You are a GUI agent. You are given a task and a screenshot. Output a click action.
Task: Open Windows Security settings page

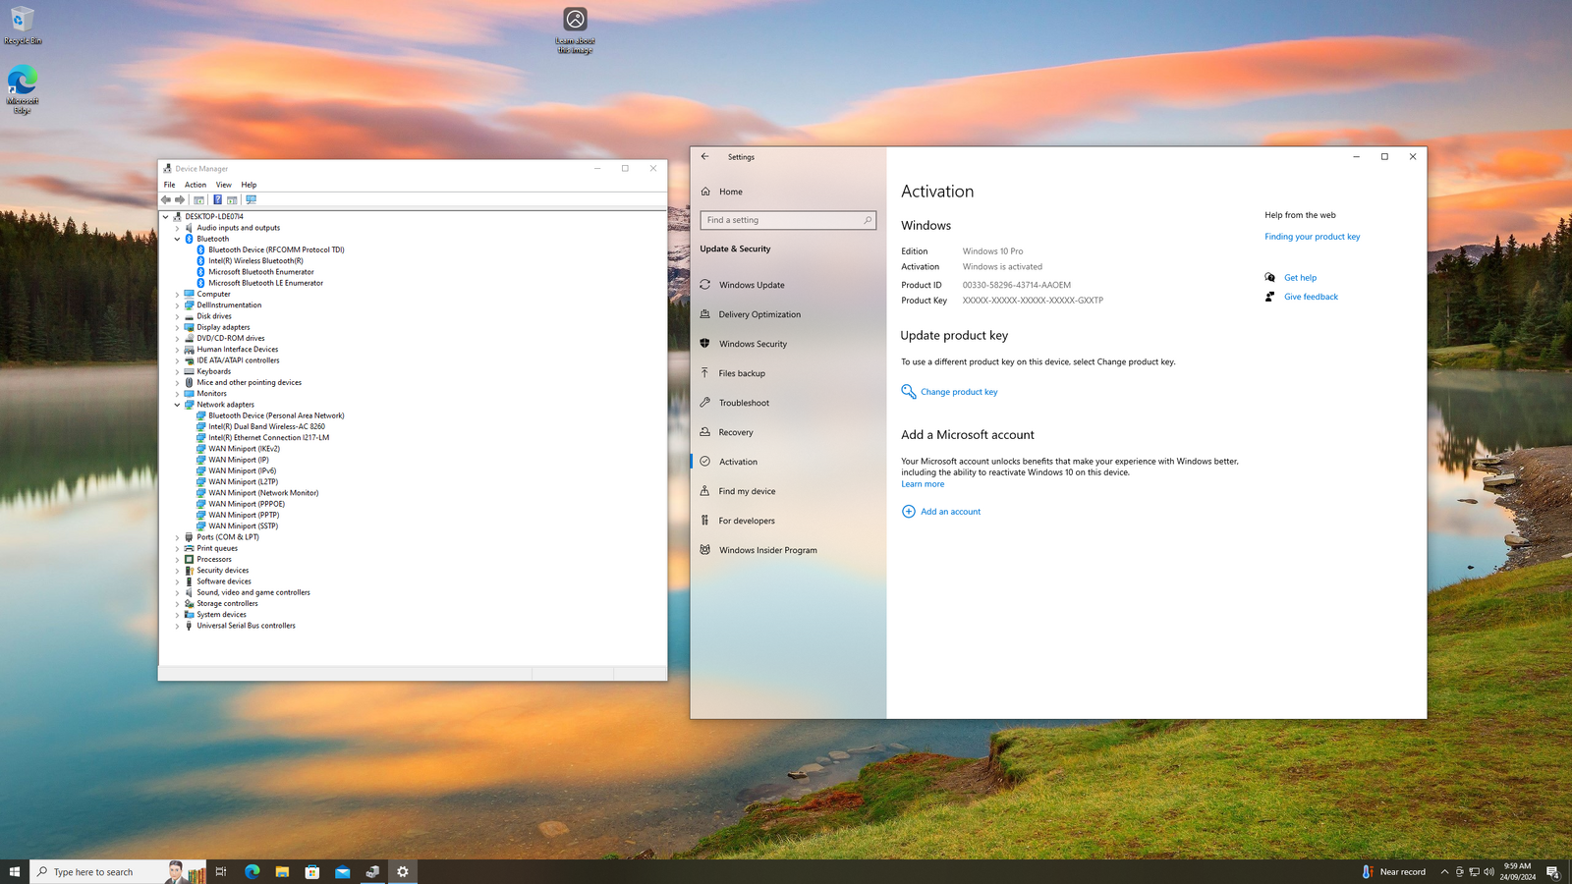coord(753,344)
